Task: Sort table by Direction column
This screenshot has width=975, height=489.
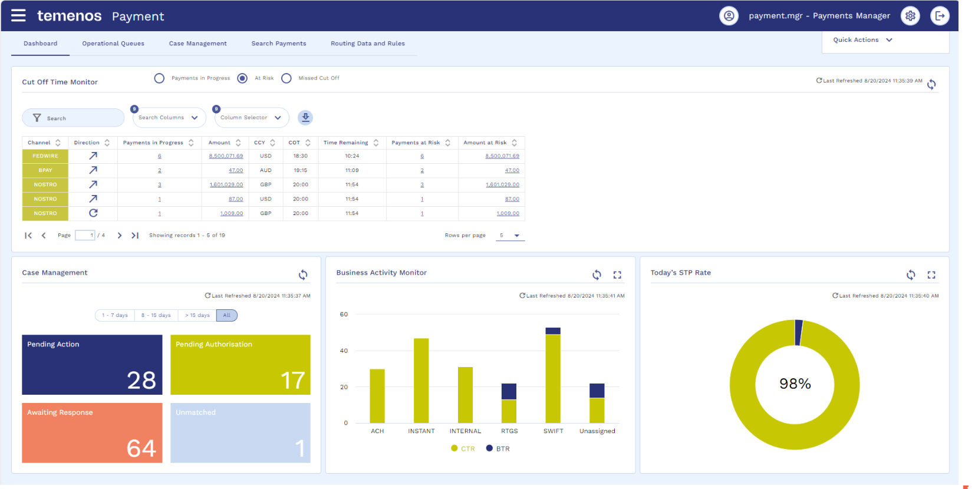Action: pyautogui.click(x=107, y=143)
